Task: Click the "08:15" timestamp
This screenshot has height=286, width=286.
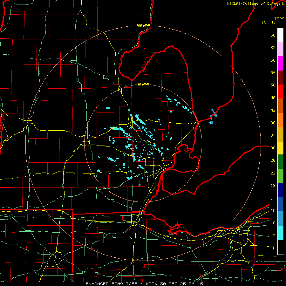Action: pos(196,284)
